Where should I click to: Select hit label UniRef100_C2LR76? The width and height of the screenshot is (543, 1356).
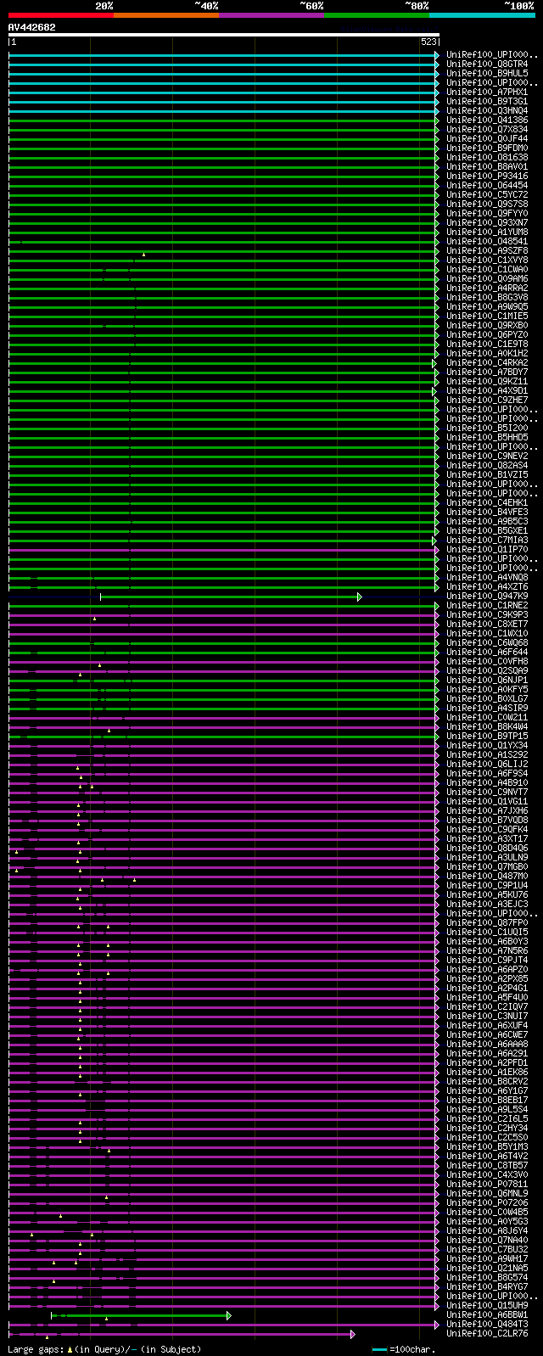487,1334
